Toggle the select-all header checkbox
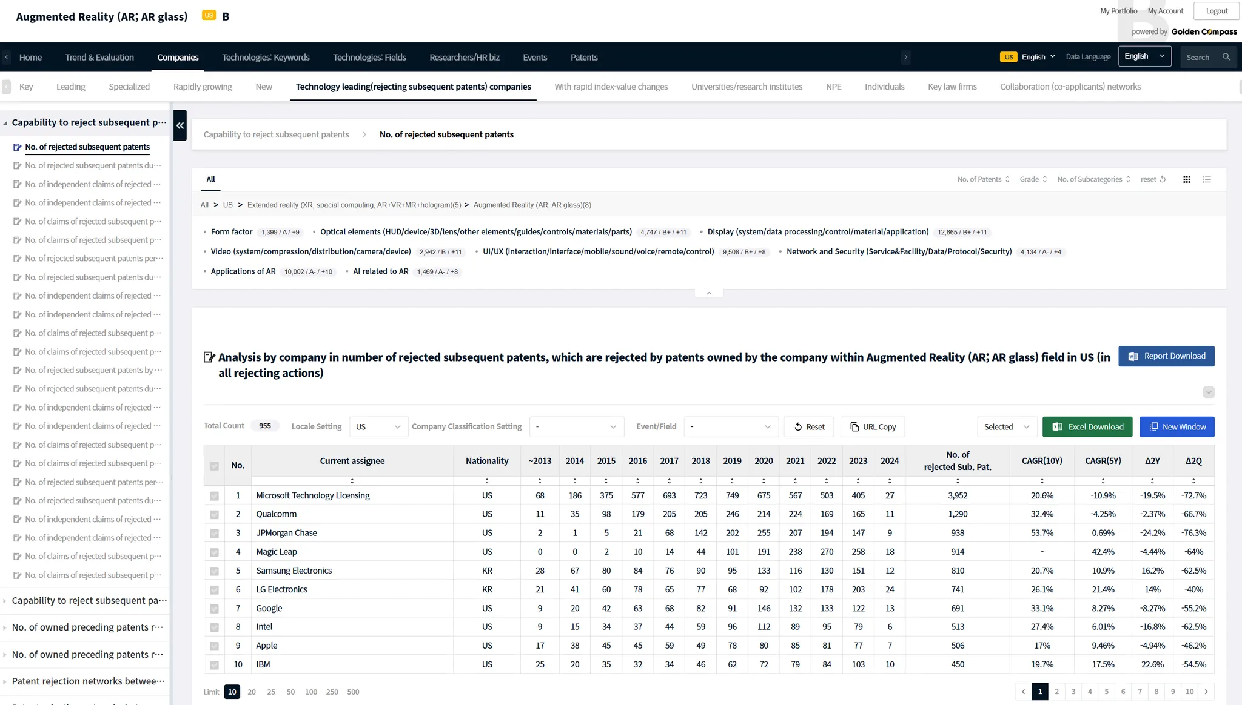The image size is (1242, 705). coord(214,466)
